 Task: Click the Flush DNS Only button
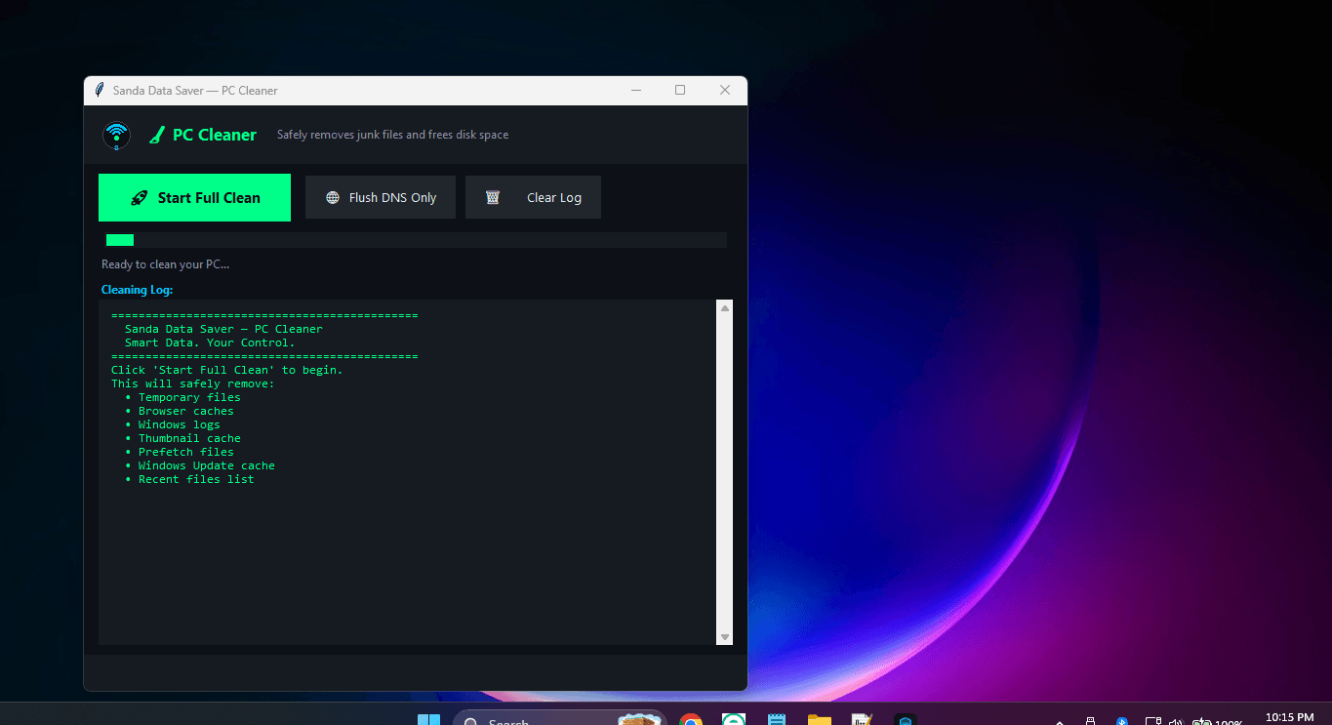click(381, 197)
